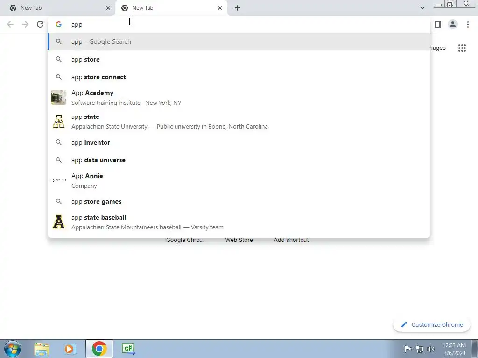Image resolution: width=478 pixels, height=358 pixels.
Task: Open Chrome three-dot menu
Action: pos(468,24)
